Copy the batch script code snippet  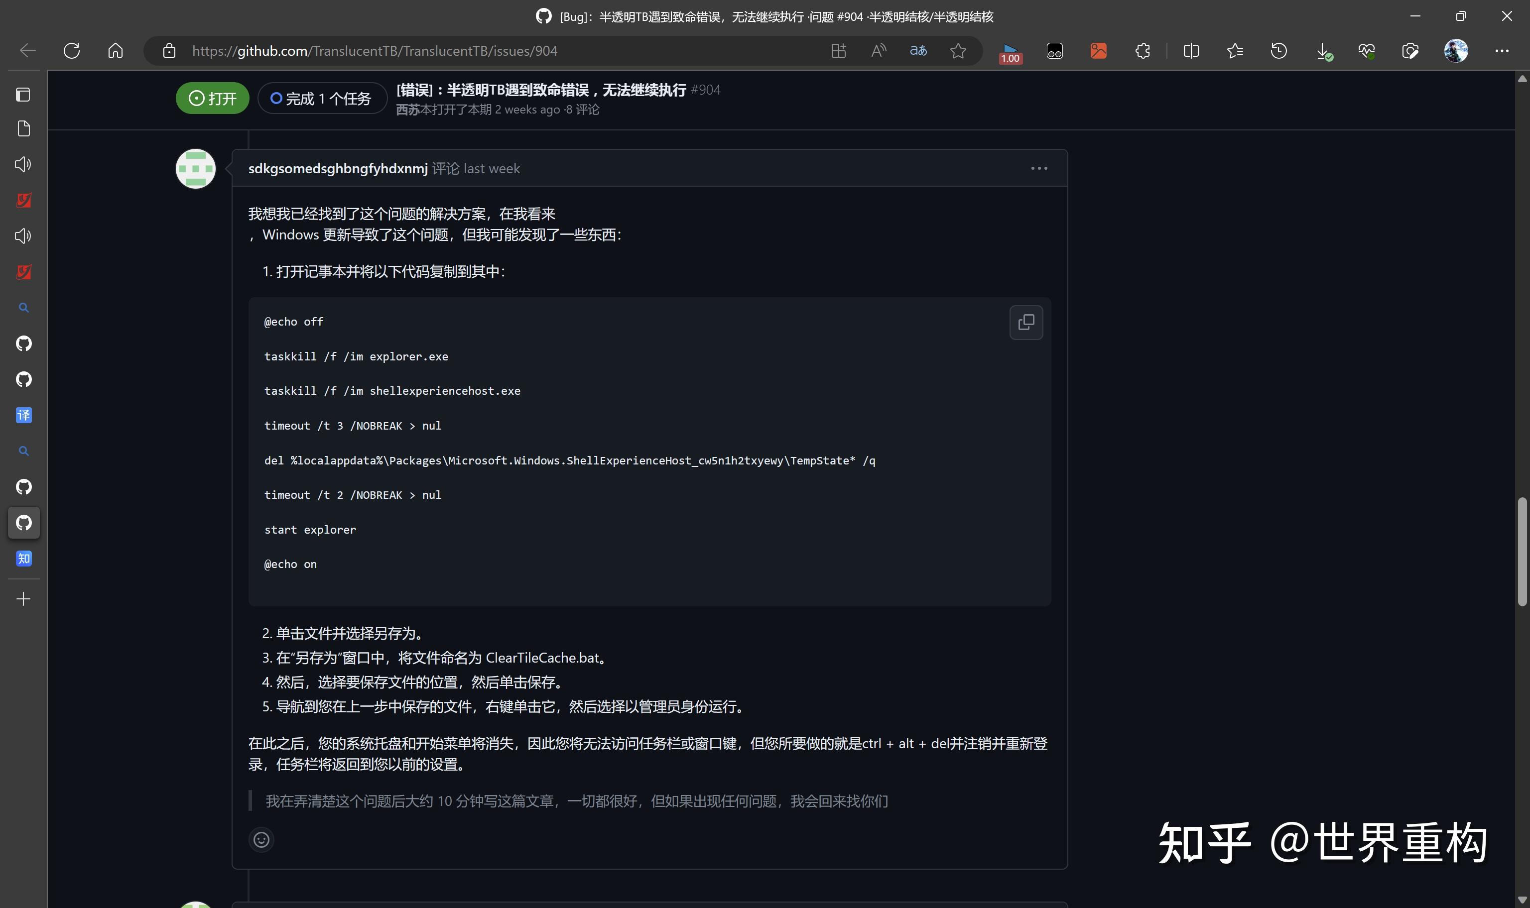(1026, 322)
